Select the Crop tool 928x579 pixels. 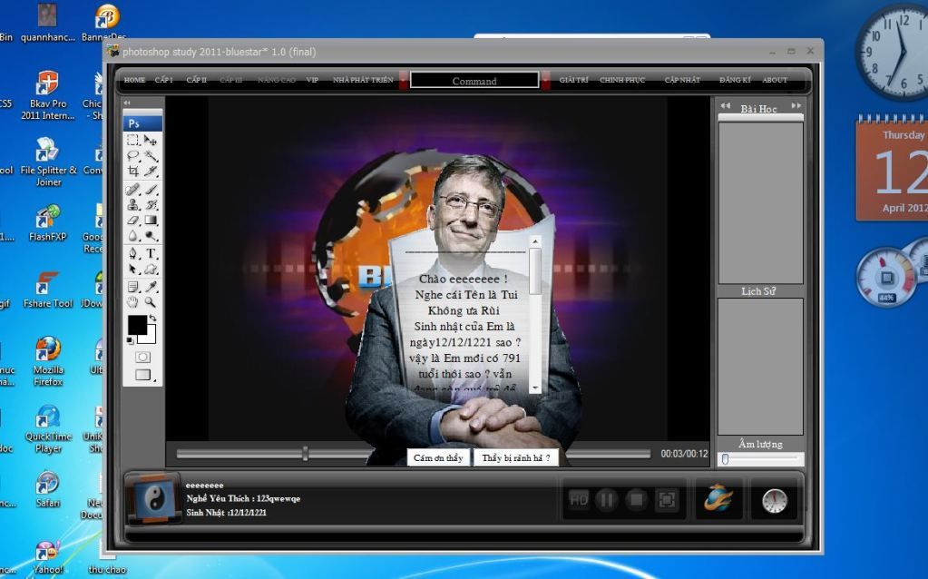click(133, 172)
